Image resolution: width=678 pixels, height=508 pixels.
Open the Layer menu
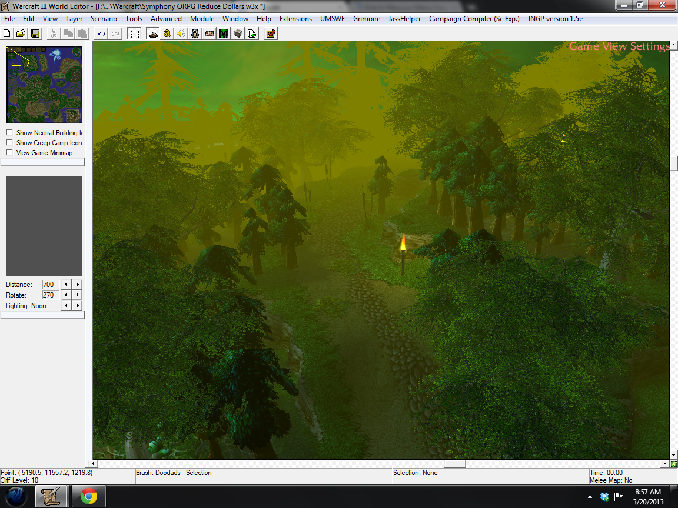(74, 19)
